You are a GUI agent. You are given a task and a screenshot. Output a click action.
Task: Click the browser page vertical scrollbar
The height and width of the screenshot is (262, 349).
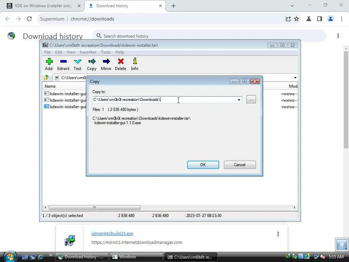pos(346,100)
